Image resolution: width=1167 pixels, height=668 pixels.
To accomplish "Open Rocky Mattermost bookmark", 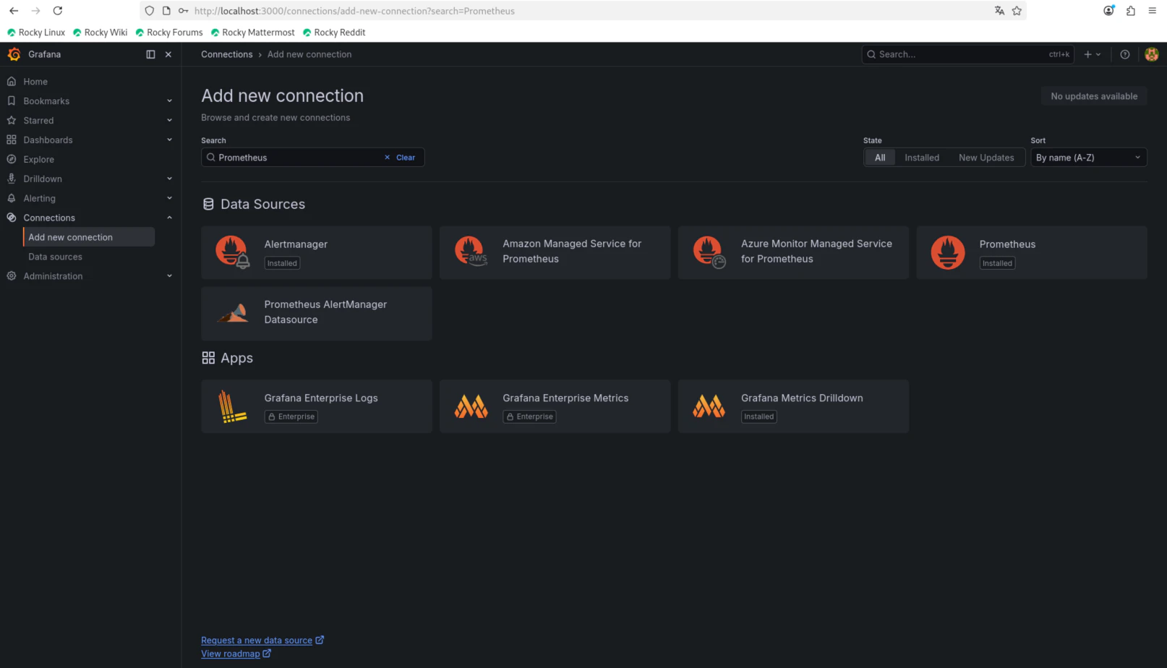I will pos(253,33).
